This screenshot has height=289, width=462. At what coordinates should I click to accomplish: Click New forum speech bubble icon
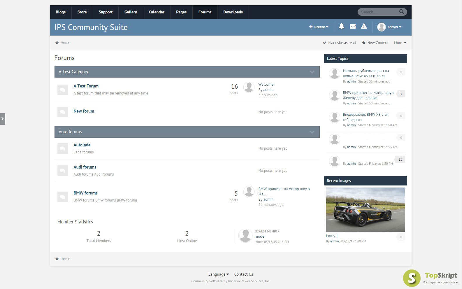coord(62,112)
